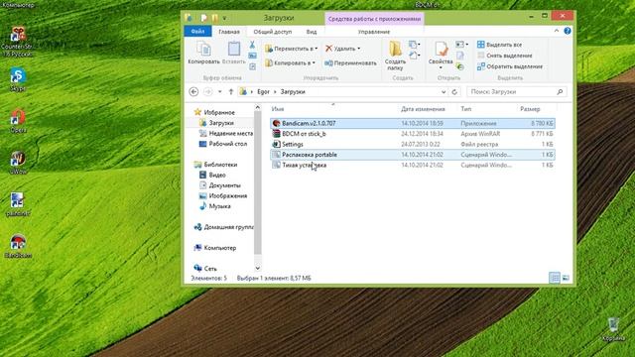The width and height of the screenshot is (635, 357).
Task: Open the Управление tab
Action: (374, 32)
